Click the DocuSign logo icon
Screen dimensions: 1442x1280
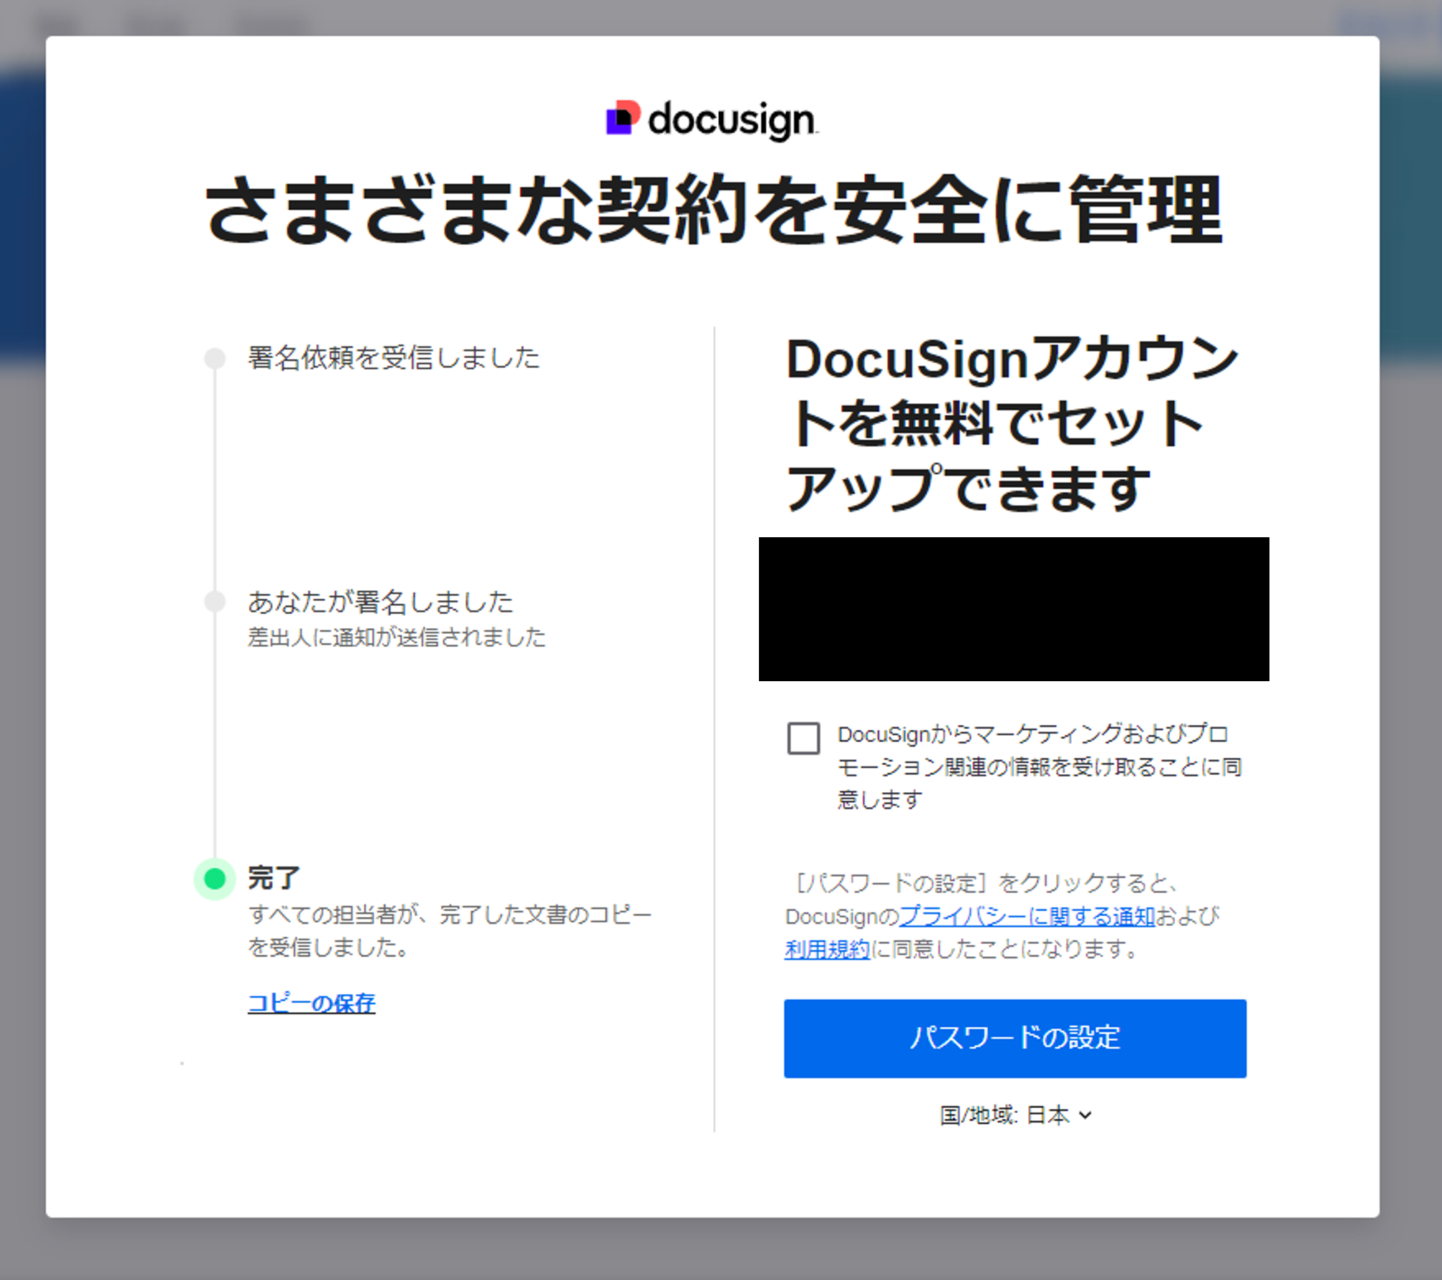pos(623,117)
